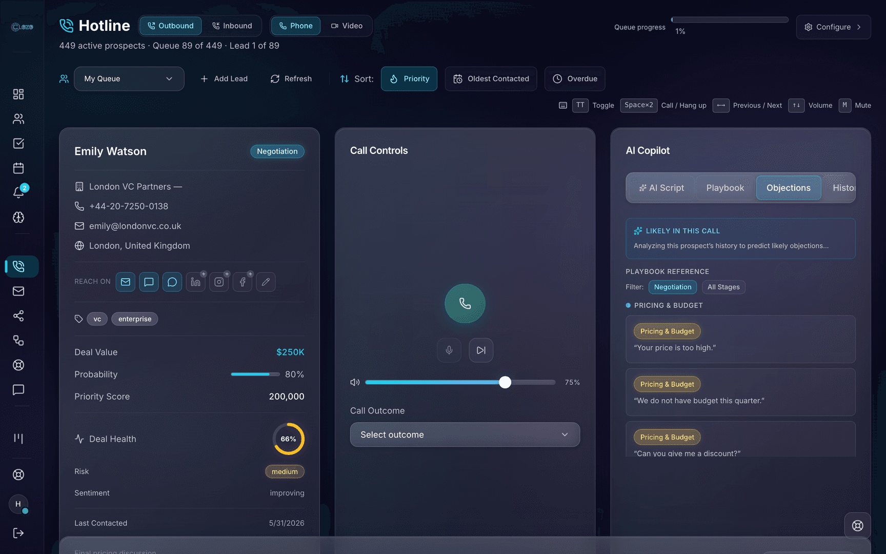The width and height of the screenshot is (886, 554).
Task: Click the user avatar H in sidebar
Action: click(x=18, y=504)
